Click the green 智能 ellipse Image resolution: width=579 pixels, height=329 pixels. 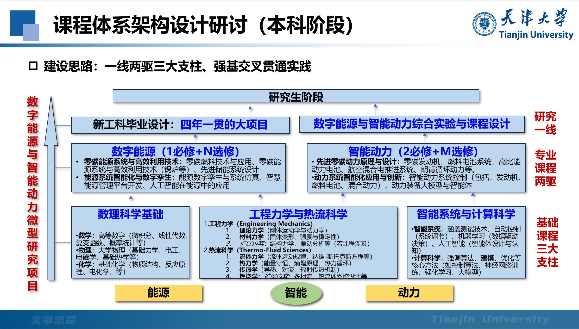click(296, 293)
